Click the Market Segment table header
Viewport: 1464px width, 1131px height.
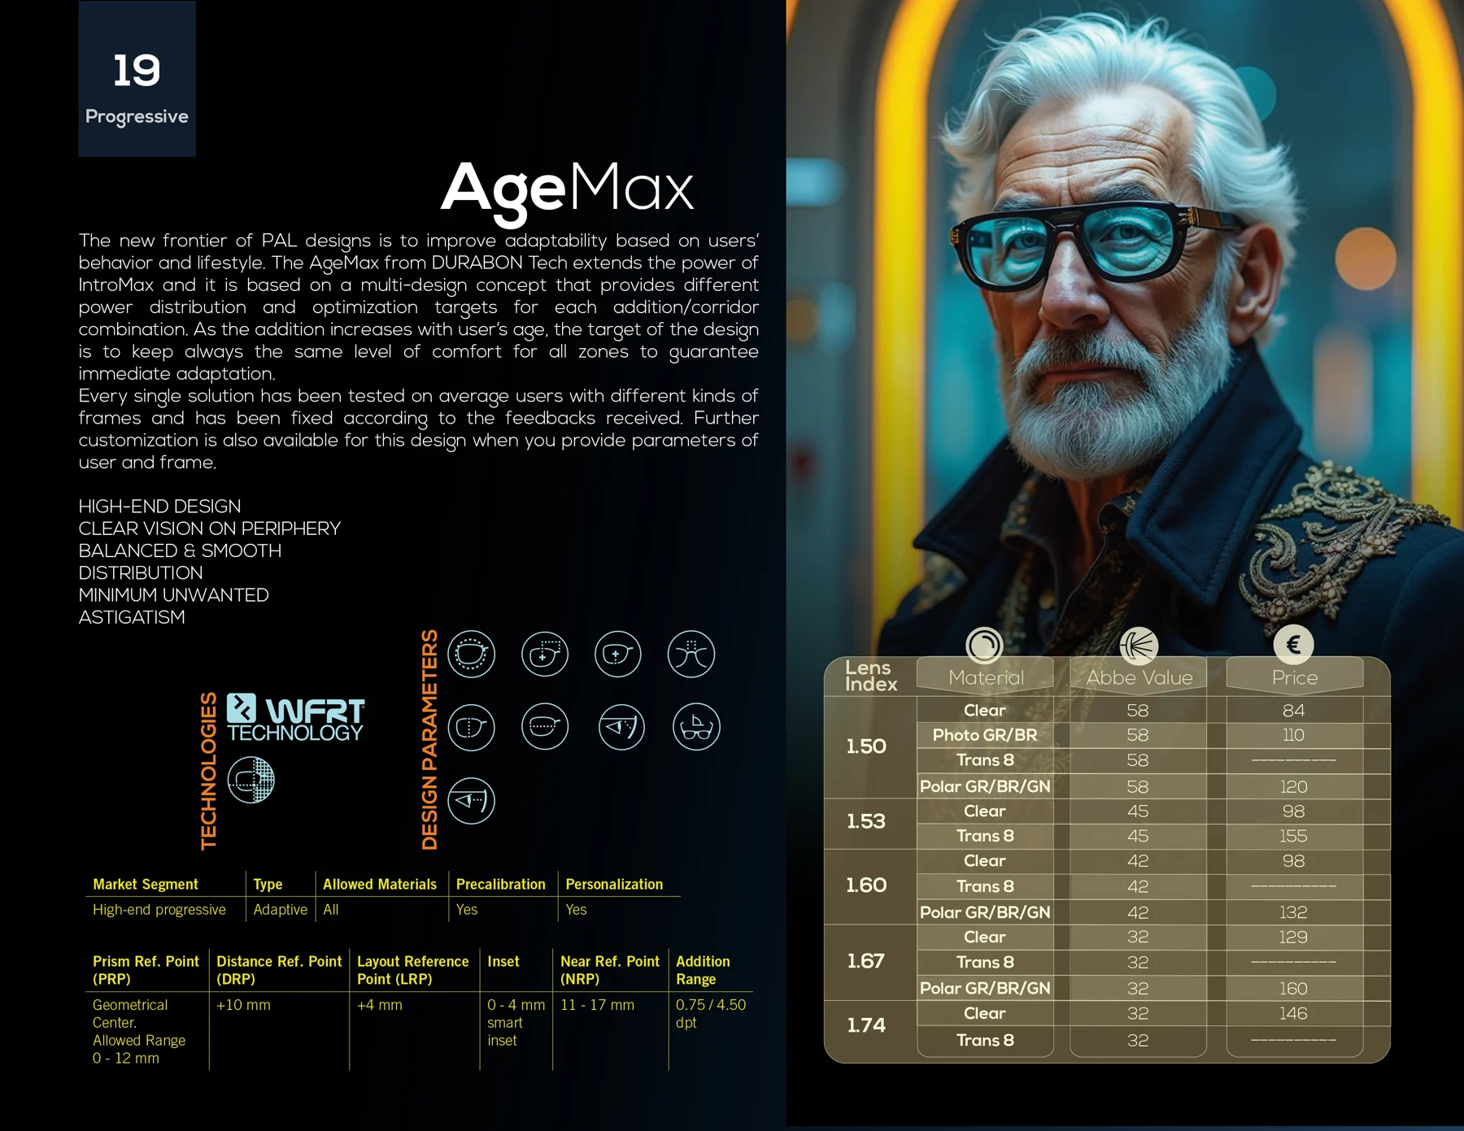click(x=146, y=884)
